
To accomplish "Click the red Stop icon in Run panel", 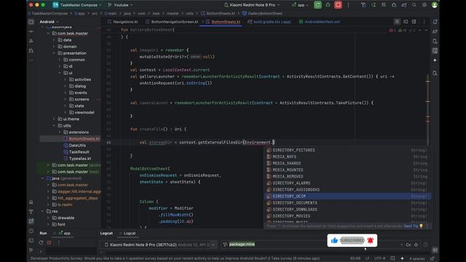I will coord(50,242).
